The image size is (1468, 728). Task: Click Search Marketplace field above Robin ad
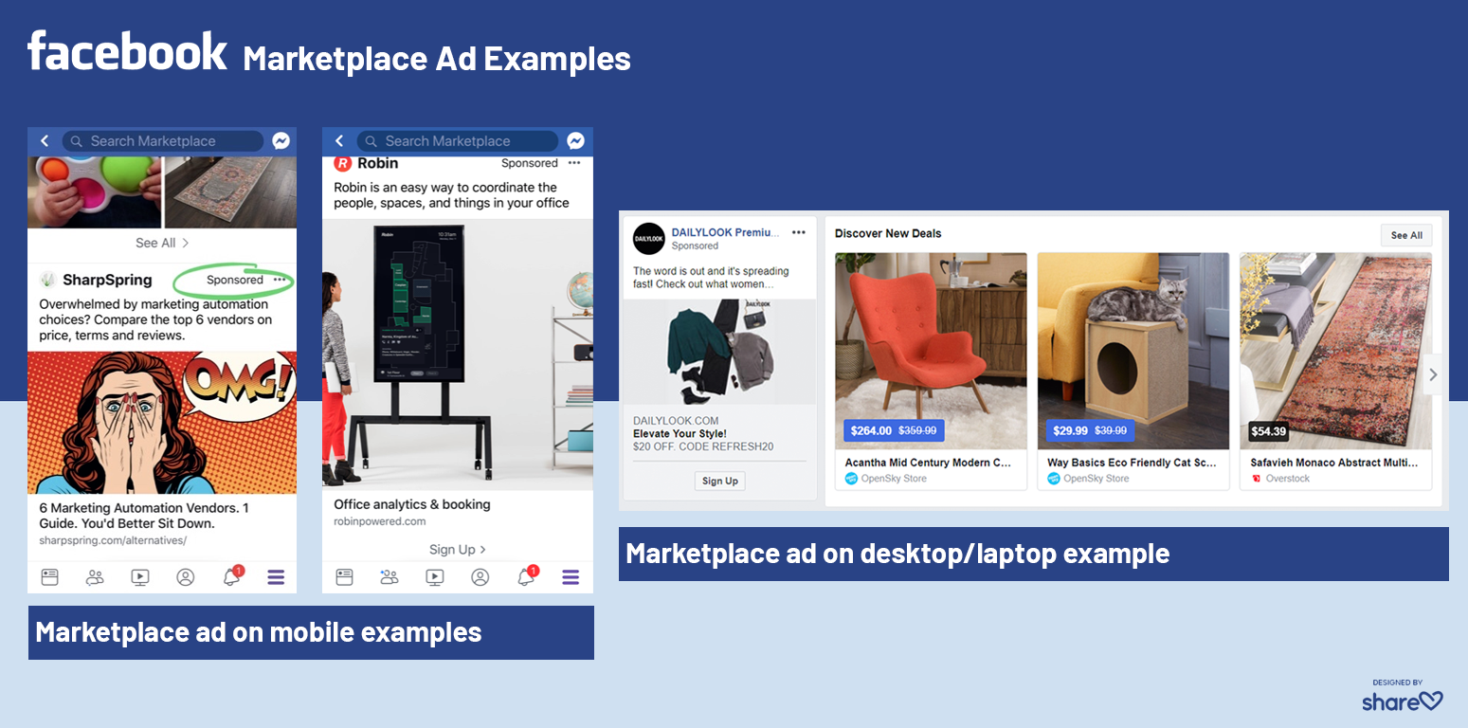458,141
